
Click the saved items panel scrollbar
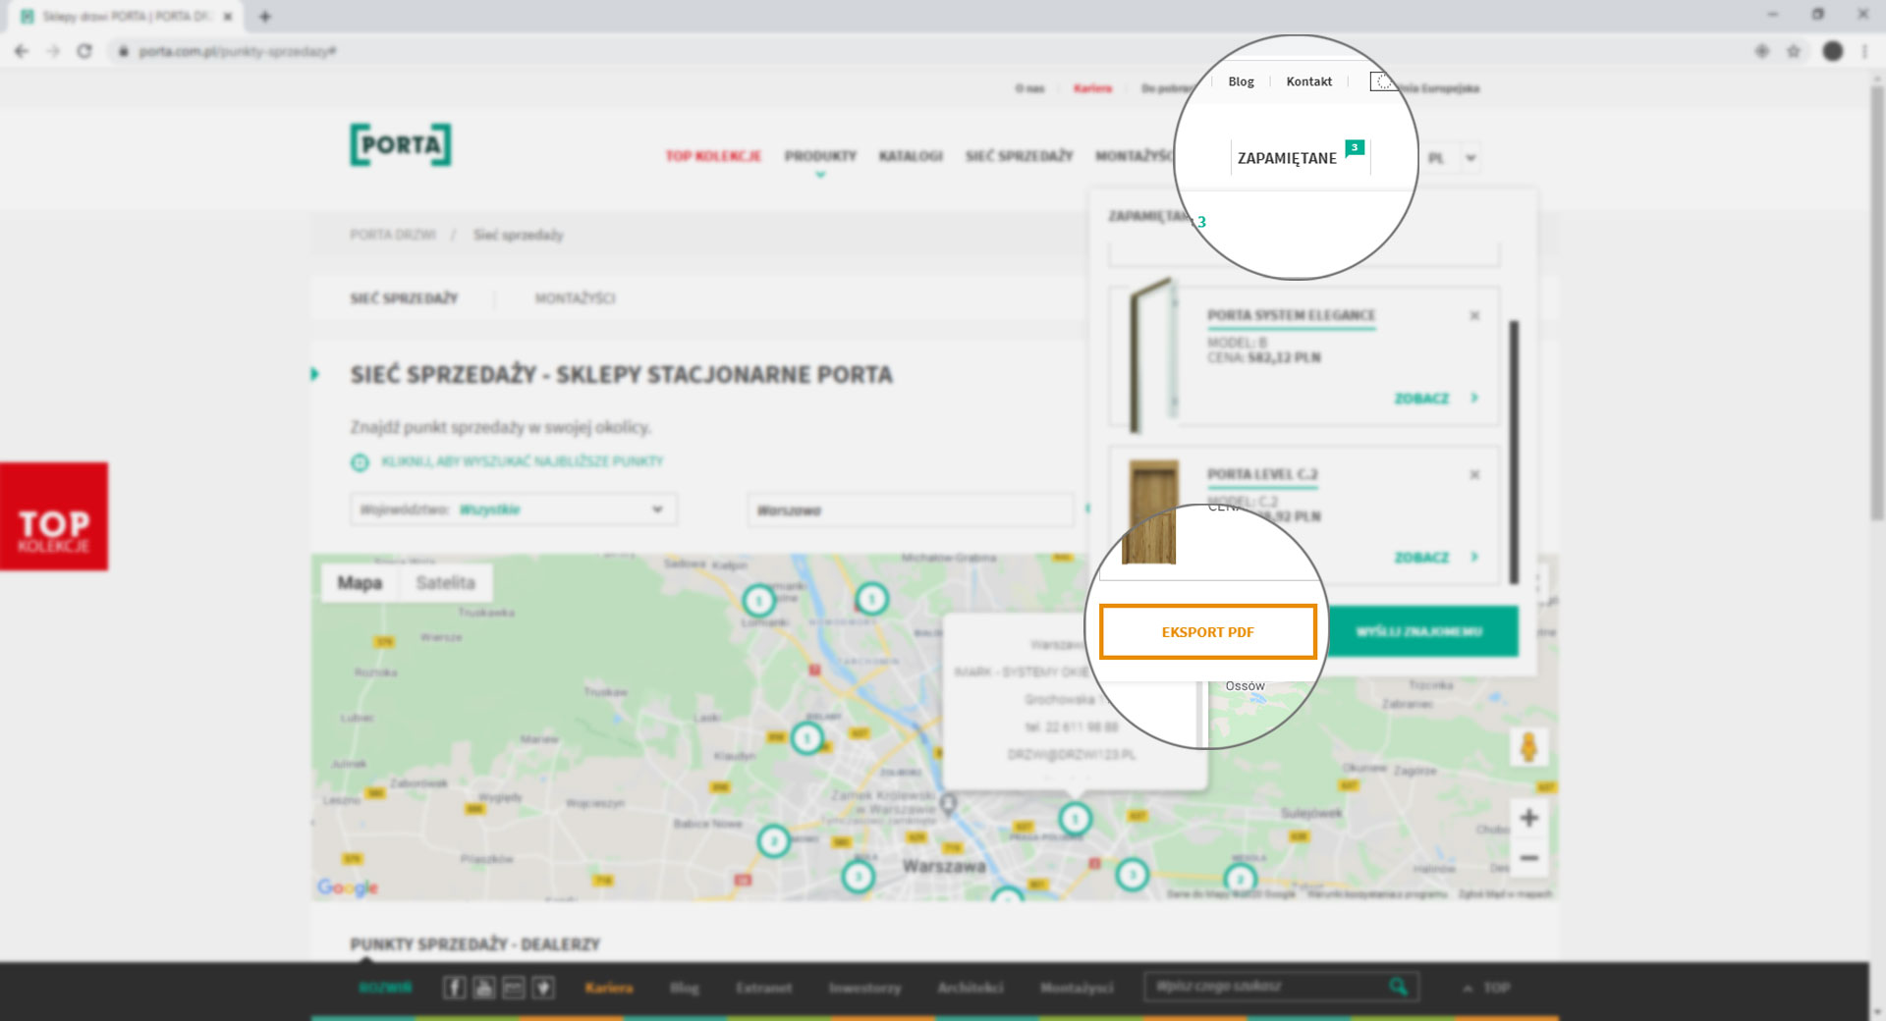pos(1514,452)
